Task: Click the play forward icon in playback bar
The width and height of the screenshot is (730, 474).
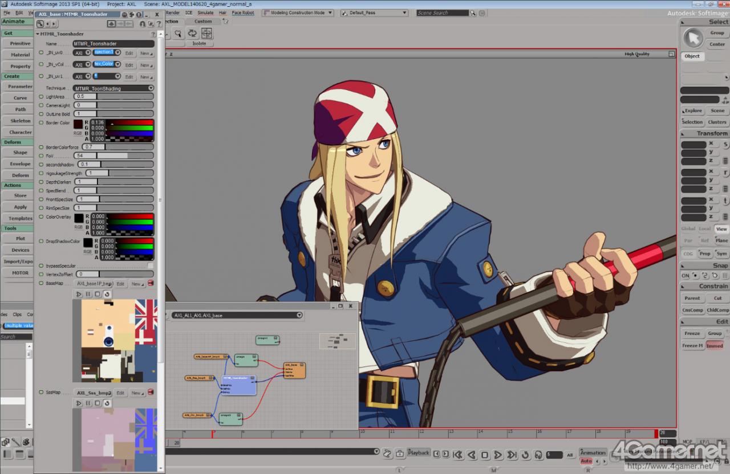Action: coord(498,455)
